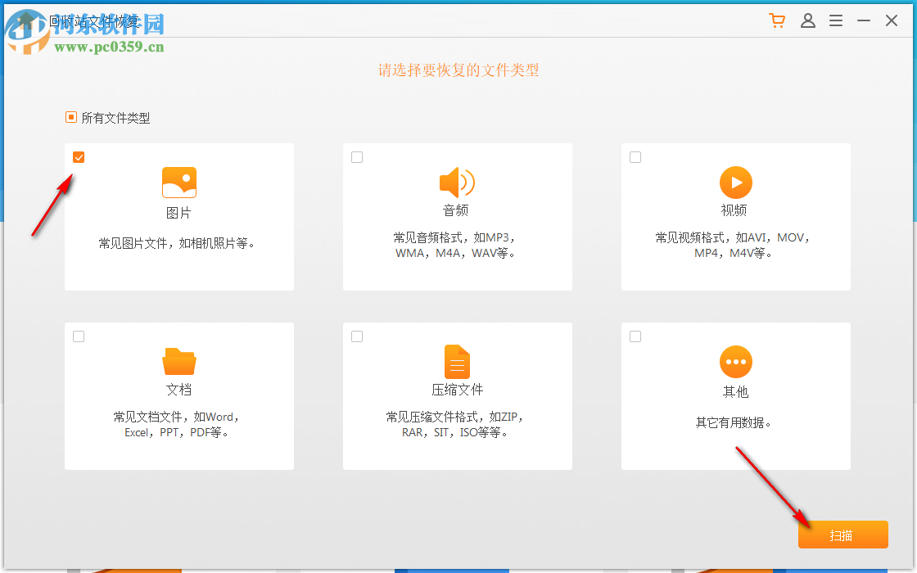Enable the 压缩文件 card checkbox
Viewport: 917px width, 573px height.
pos(357,336)
